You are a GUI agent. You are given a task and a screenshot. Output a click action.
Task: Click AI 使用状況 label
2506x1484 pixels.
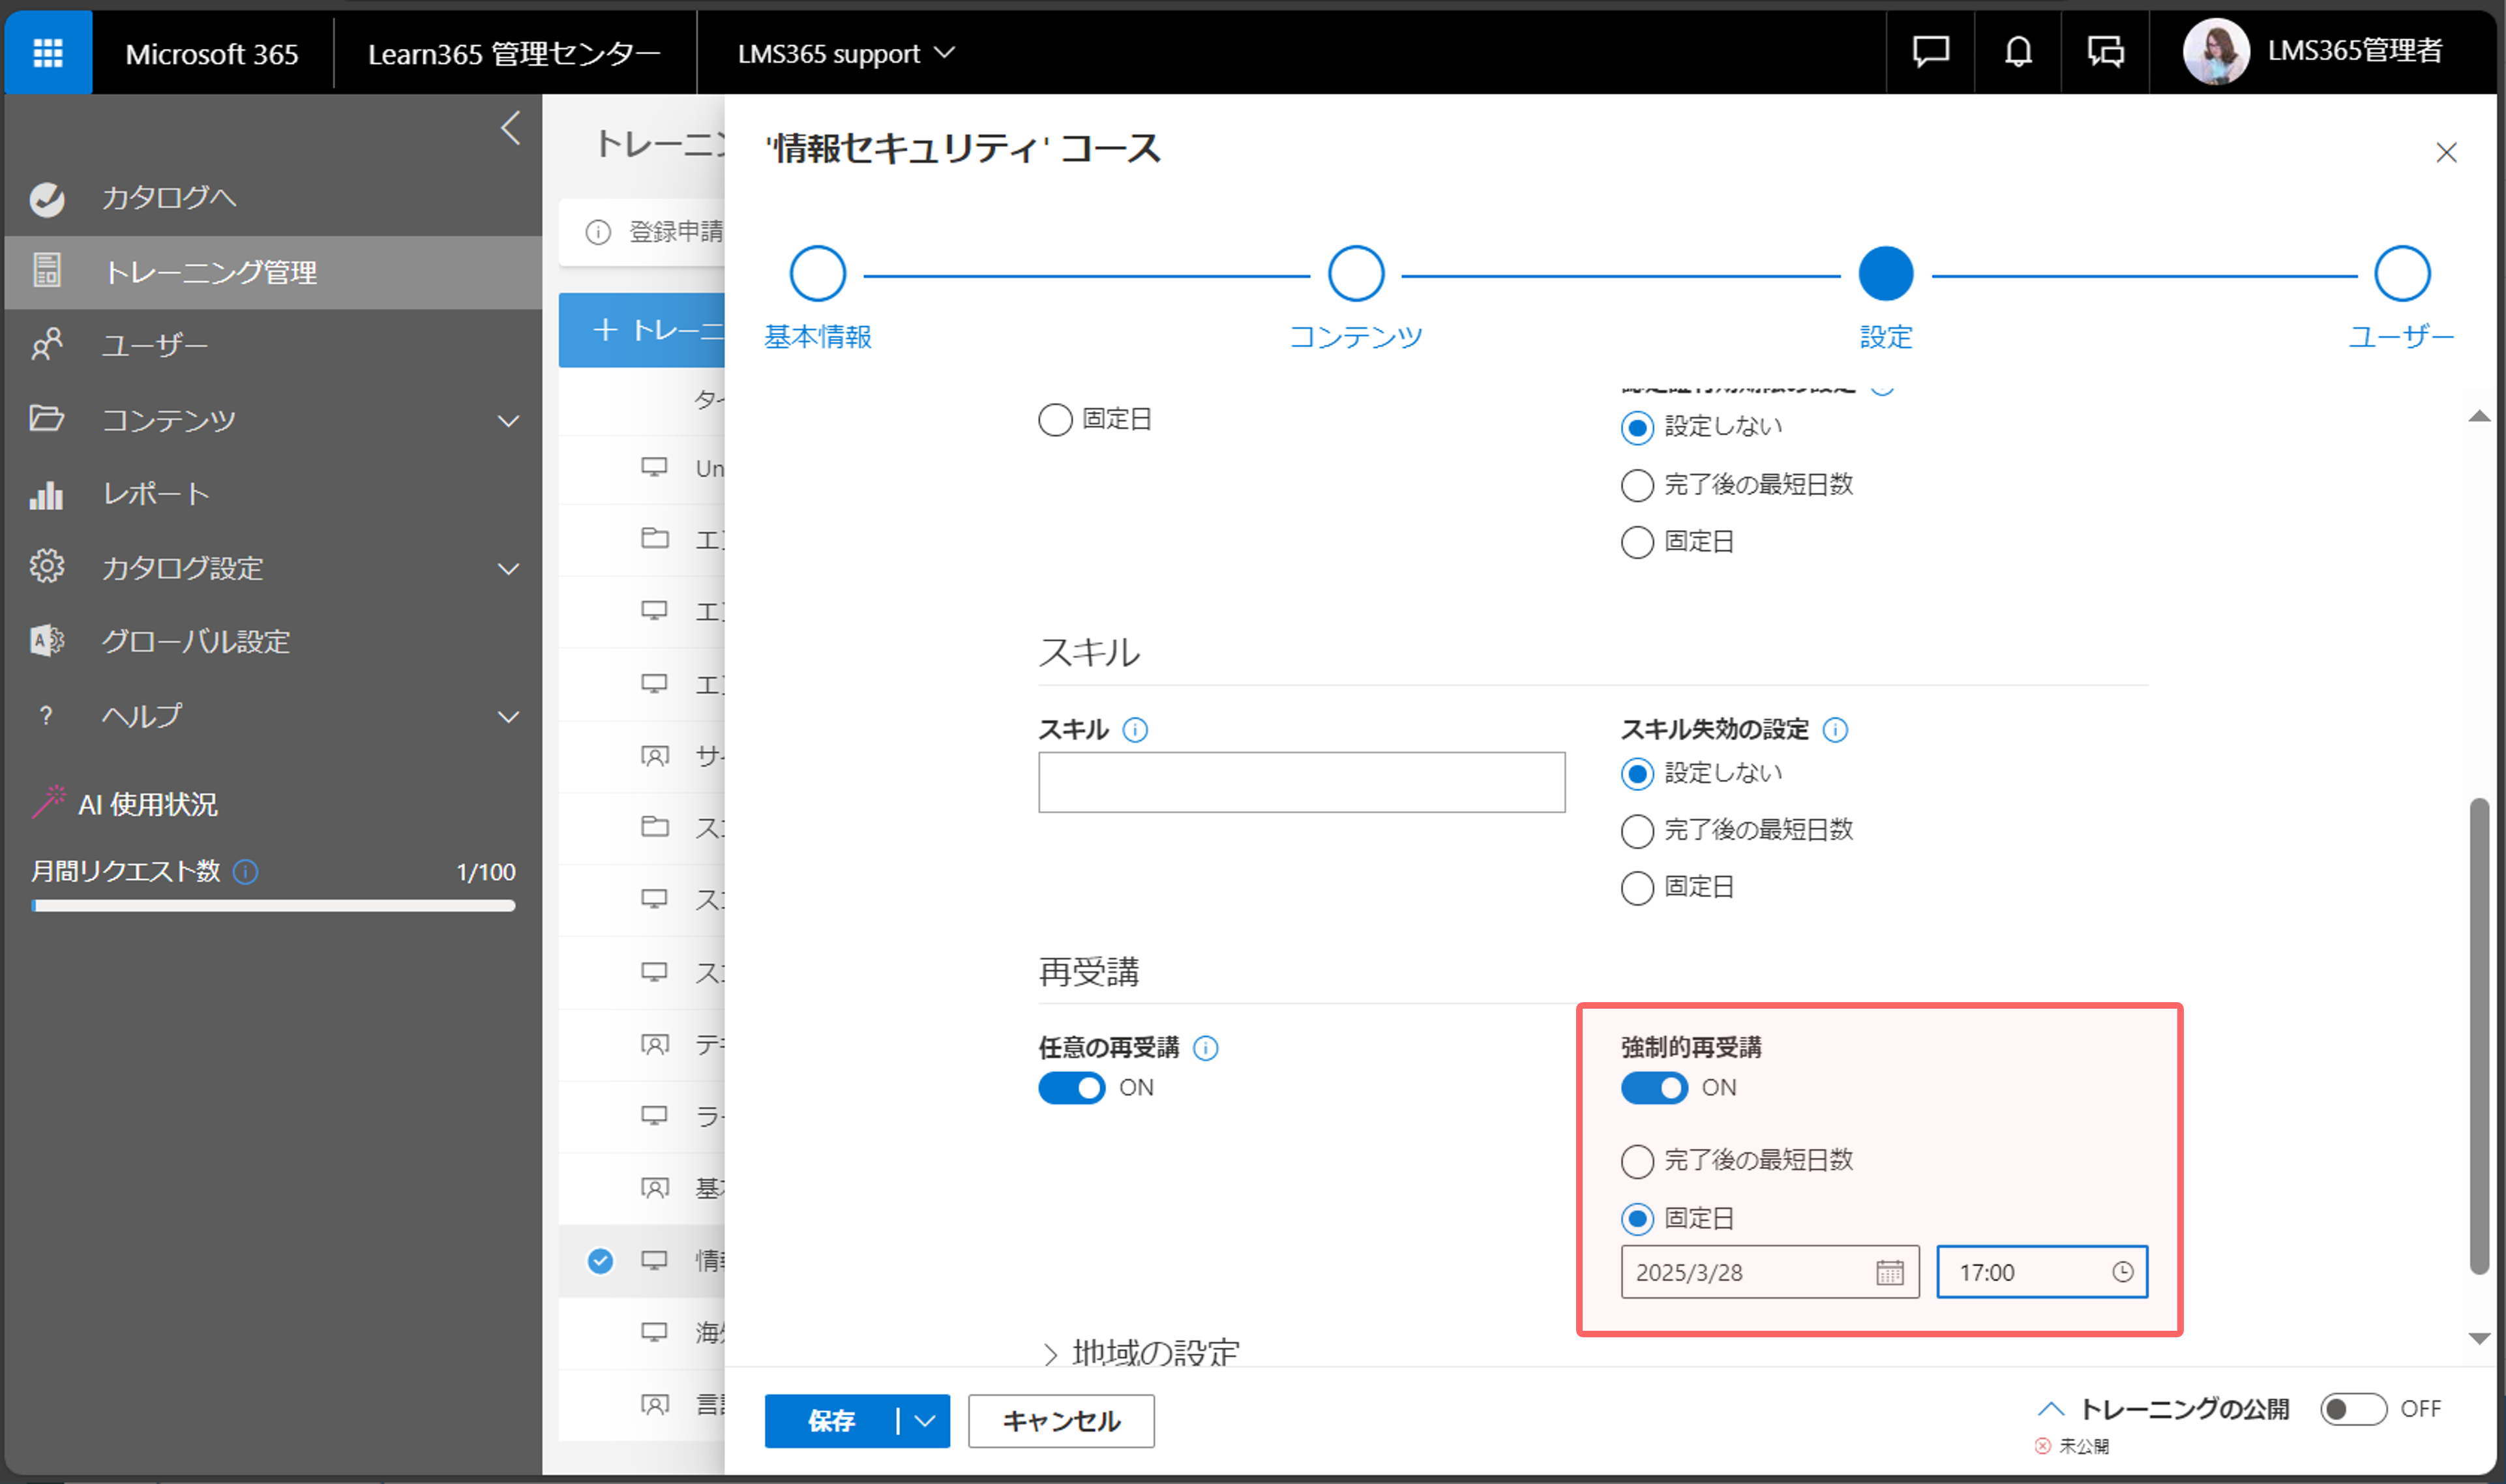[148, 804]
